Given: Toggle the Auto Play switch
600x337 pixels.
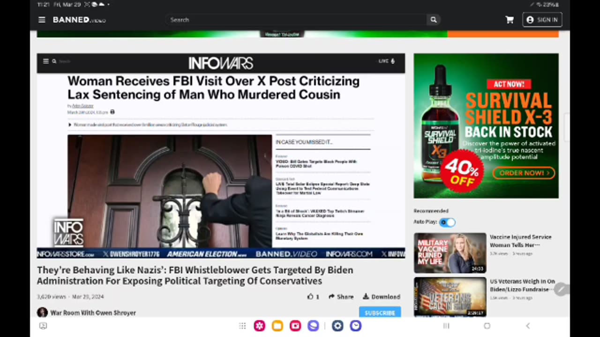Looking at the screenshot, I should pyautogui.click(x=447, y=222).
